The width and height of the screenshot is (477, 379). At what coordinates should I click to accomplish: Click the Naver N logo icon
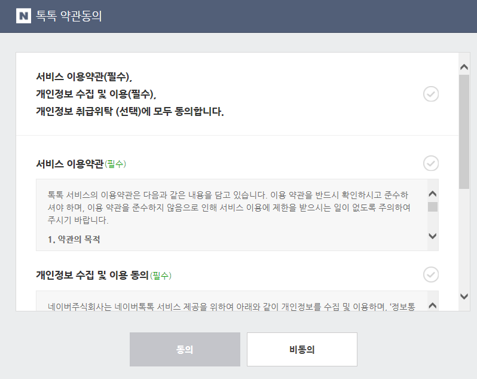[23, 16]
